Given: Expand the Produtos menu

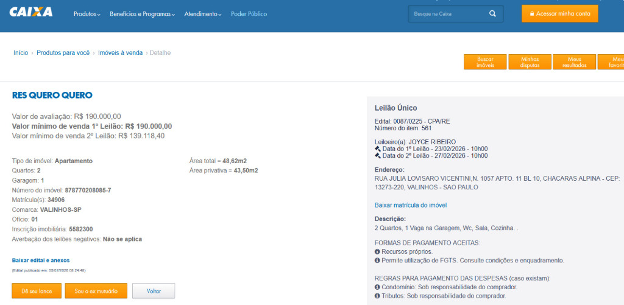Looking at the screenshot, I should tap(87, 14).
